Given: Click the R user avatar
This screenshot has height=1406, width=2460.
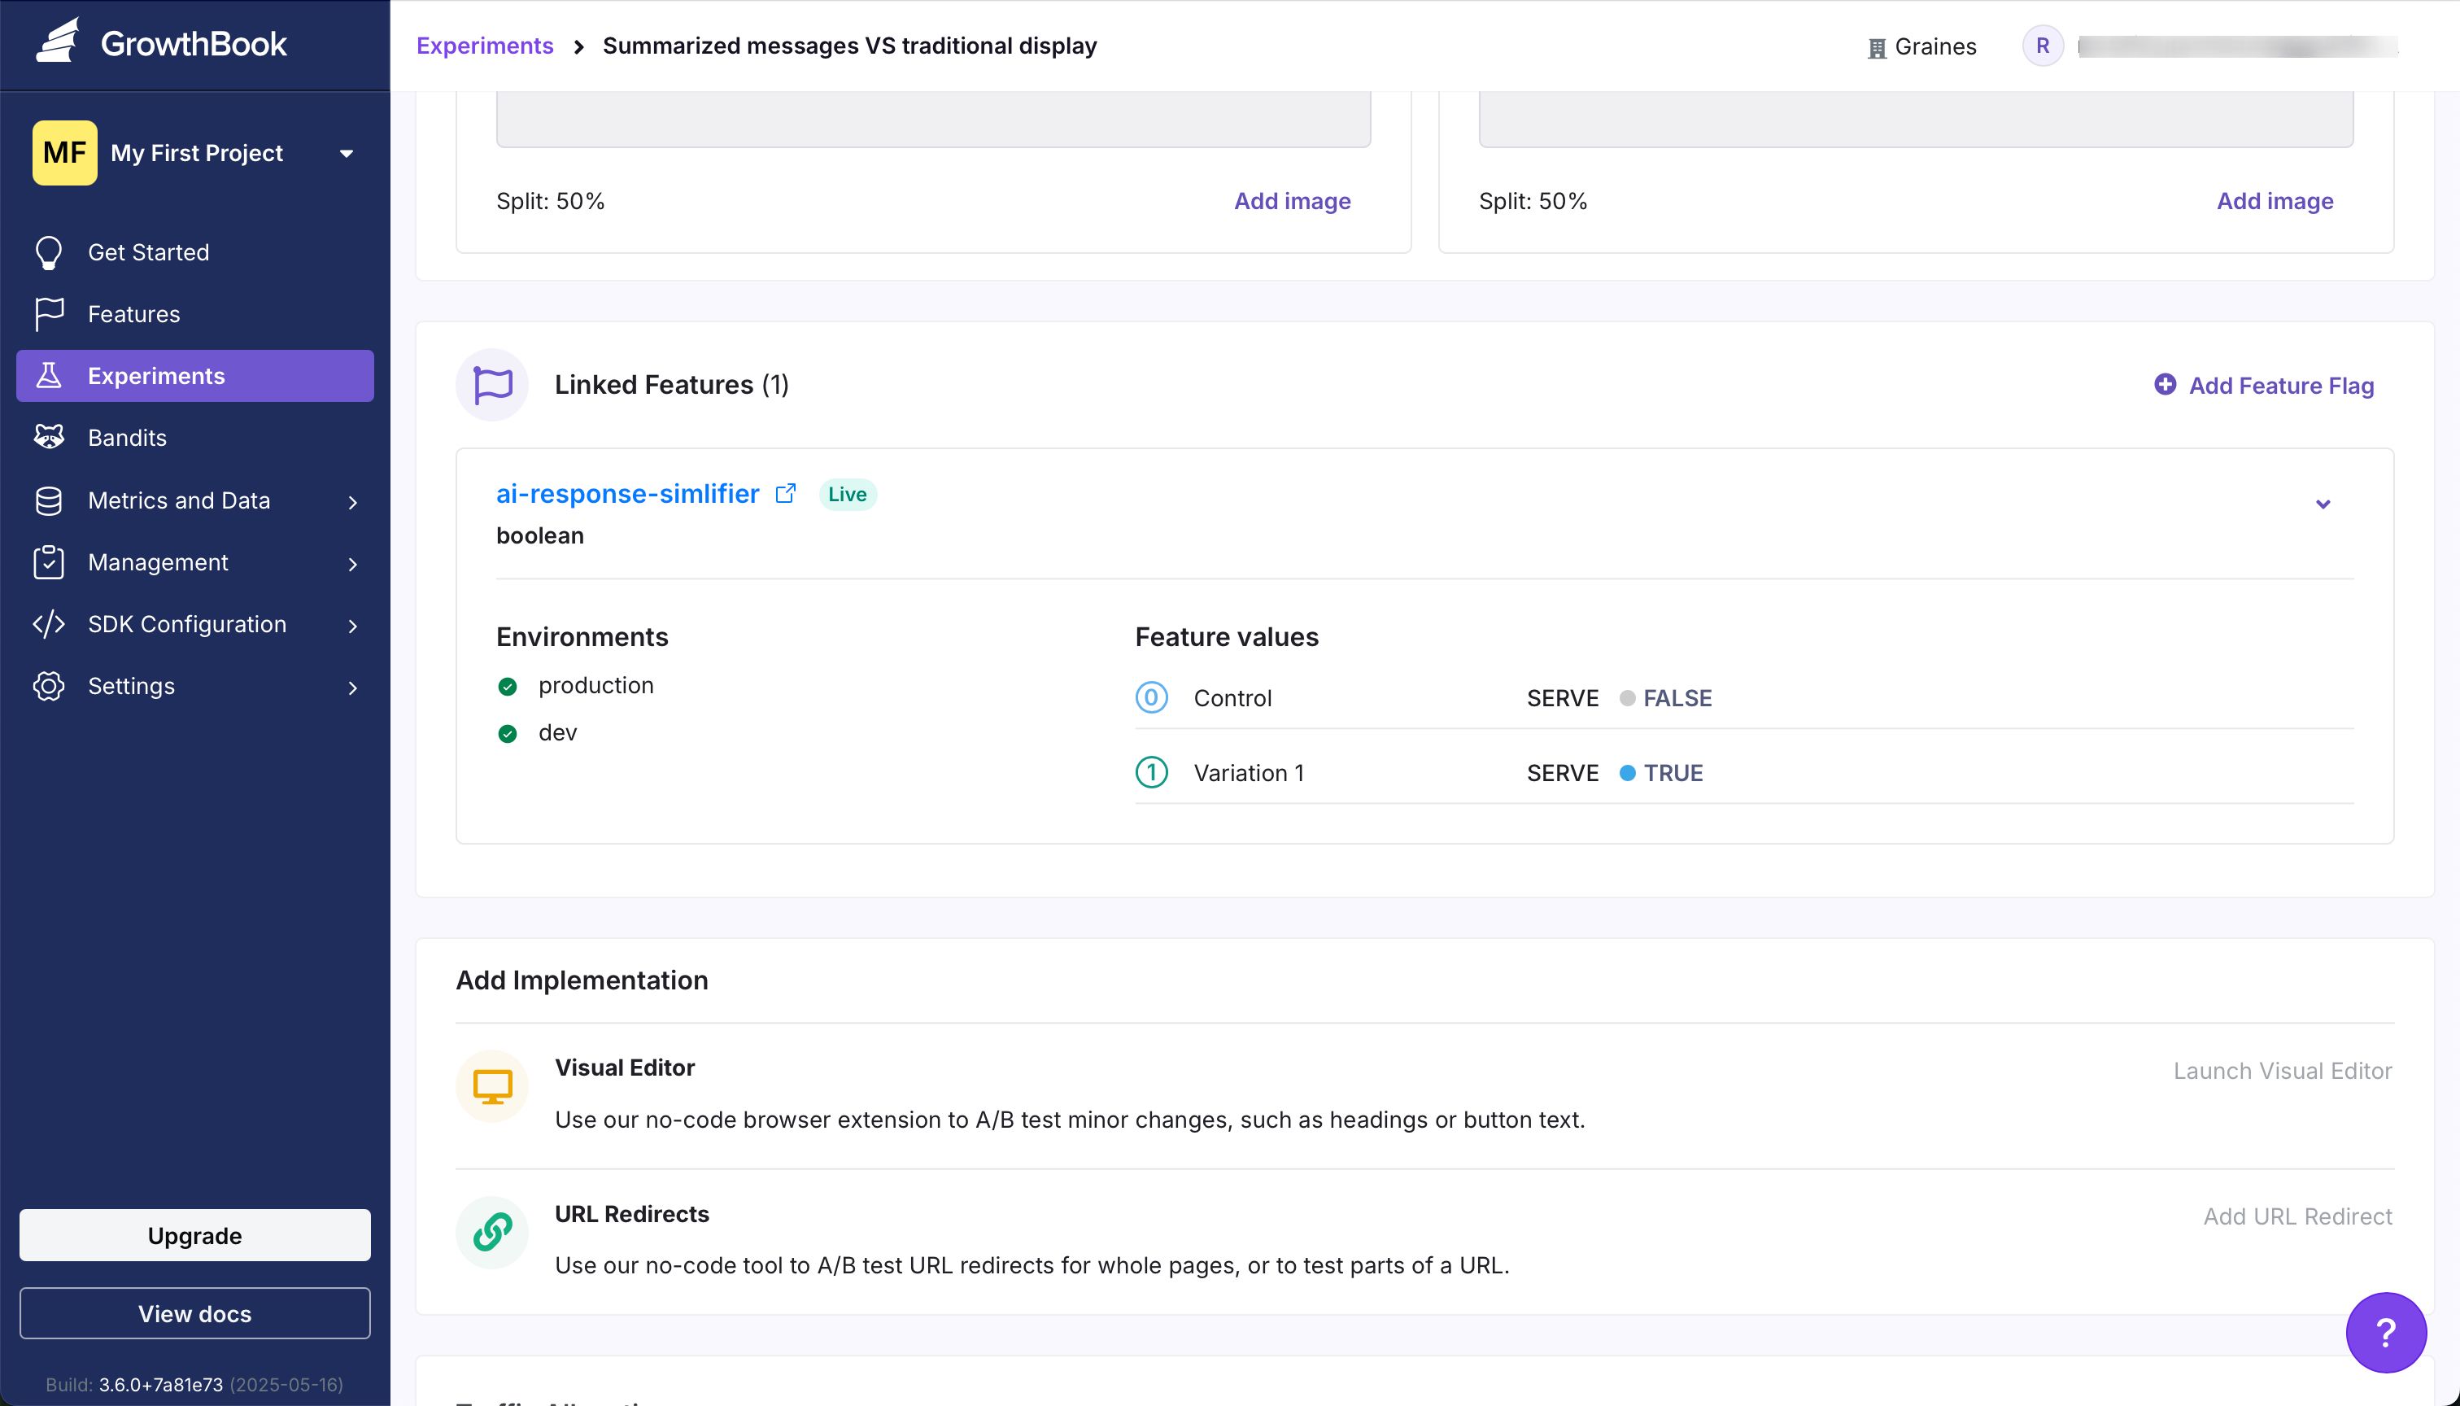Looking at the screenshot, I should point(2043,46).
